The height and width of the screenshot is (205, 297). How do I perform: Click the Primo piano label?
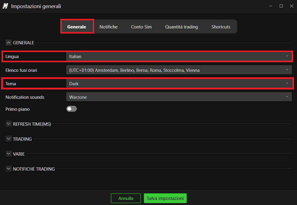coord(18,109)
